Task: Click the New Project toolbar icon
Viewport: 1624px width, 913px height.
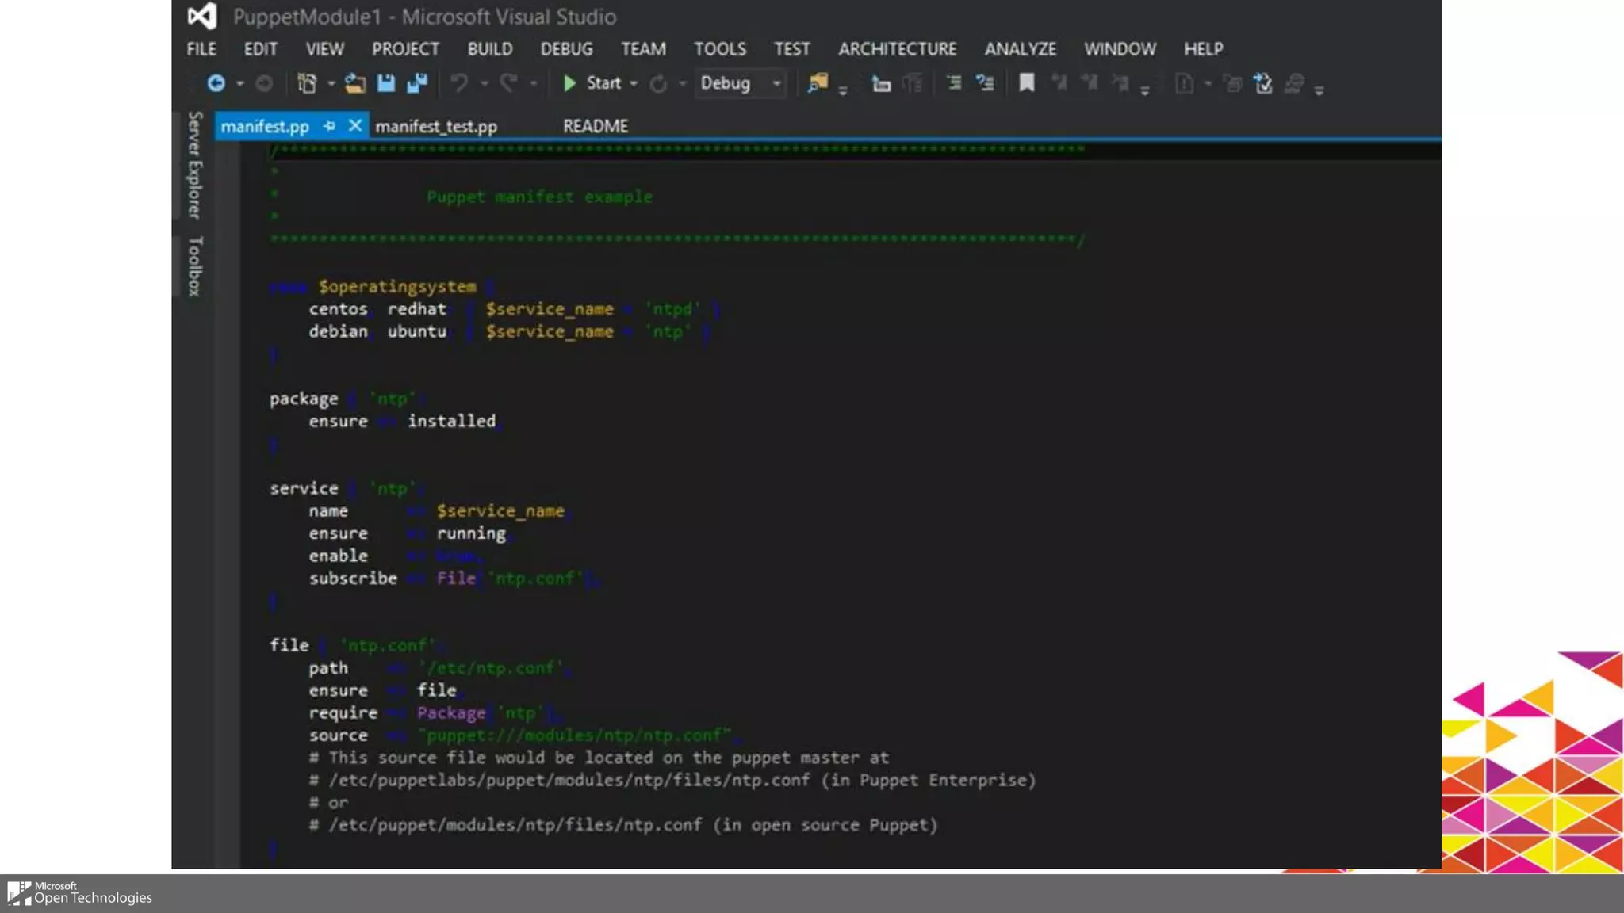Action: (x=306, y=83)
